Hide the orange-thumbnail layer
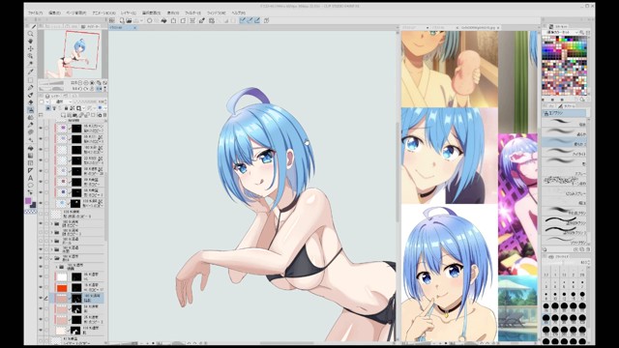This screenshot has height=348, width=619. click(41, 288)
